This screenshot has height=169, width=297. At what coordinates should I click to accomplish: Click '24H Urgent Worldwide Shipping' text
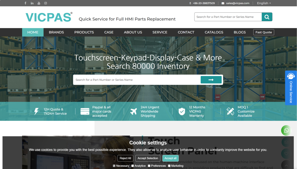pyautogui.click(x=150, y=111)
